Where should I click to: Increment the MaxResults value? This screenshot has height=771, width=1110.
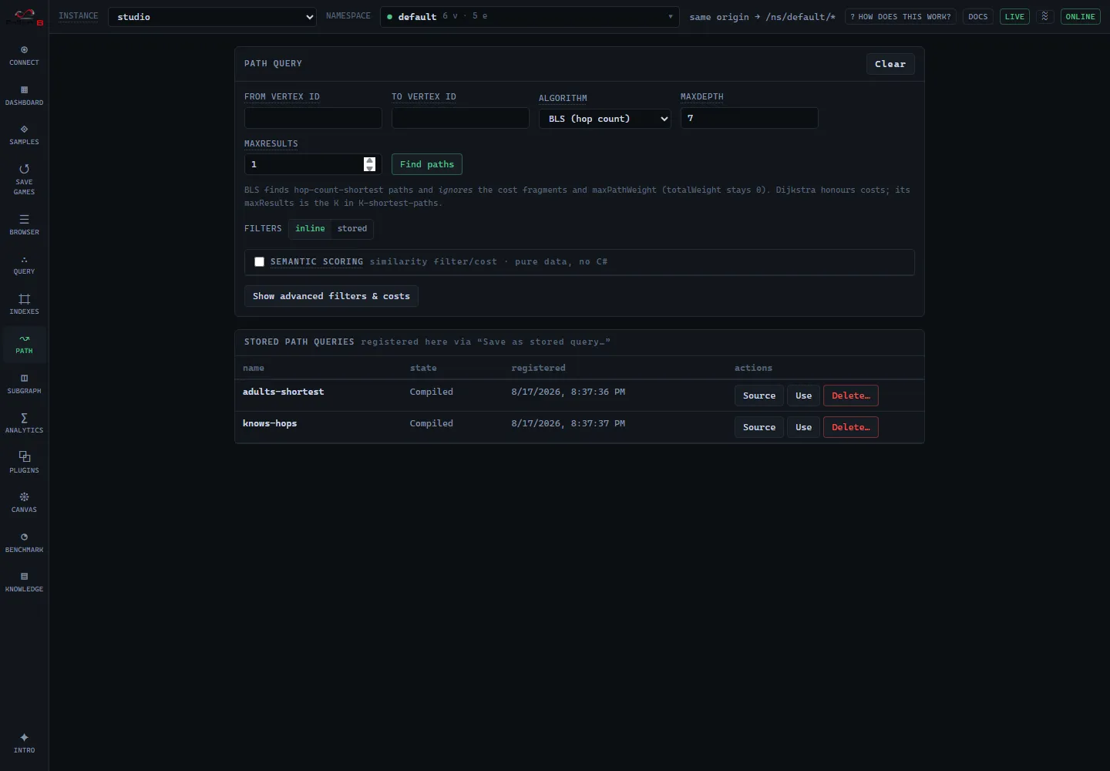[x=369, y=160]
